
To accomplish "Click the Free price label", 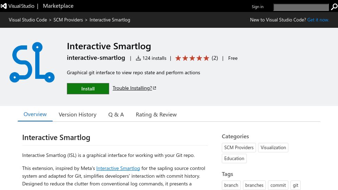I will [x=233, y=58].
